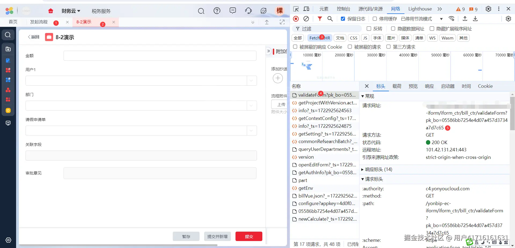Check 被屏蔽的请求 option
This screenshot has width=515, height=248.
point(350,47)
